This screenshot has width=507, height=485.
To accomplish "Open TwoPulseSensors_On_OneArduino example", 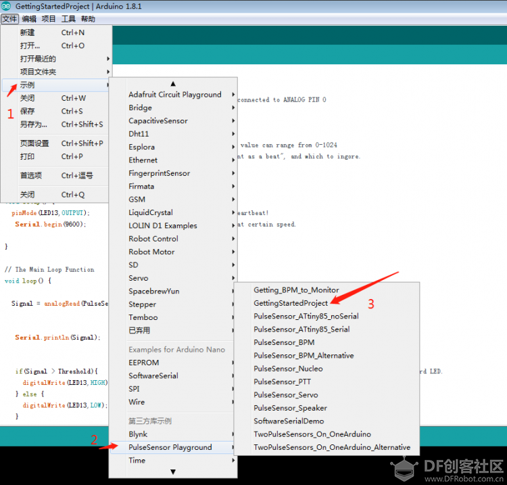I will 327,434.
